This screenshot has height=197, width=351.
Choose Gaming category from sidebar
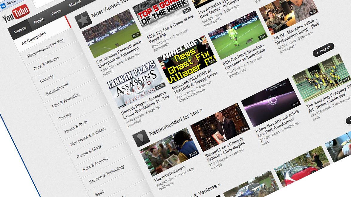pyautogui.click(x=65, y=117)
